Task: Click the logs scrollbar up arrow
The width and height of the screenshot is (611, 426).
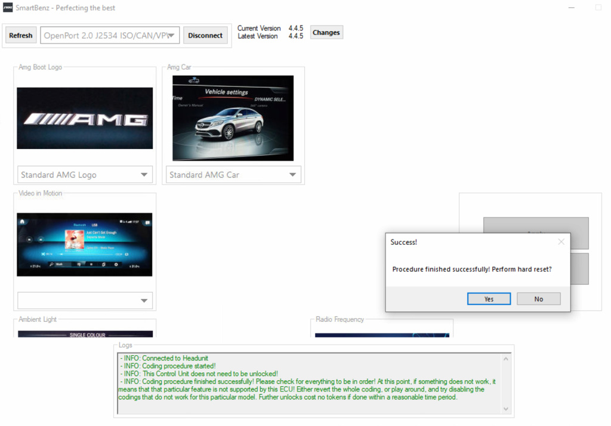Action: pyautogui.click(x=506, y=359)
